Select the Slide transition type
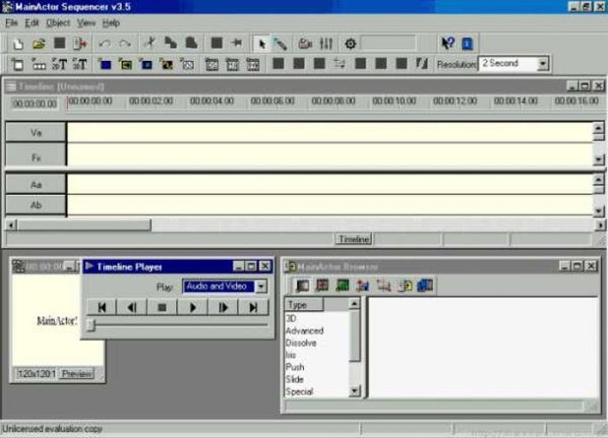 point(294,379)
